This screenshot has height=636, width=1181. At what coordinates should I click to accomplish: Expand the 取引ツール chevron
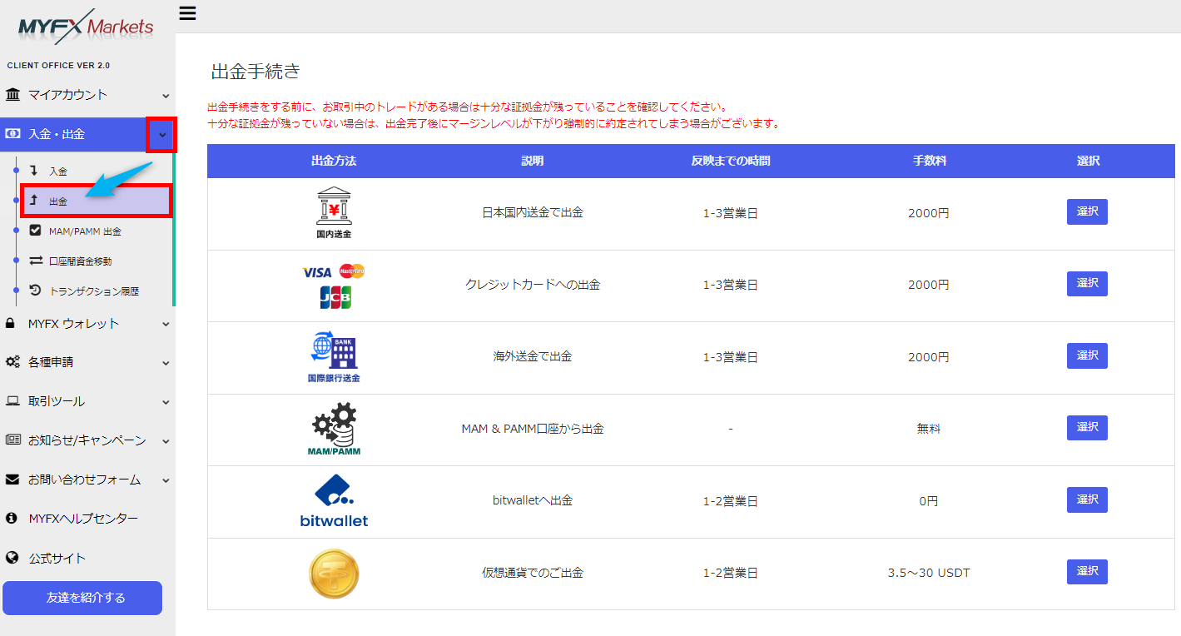coord(166,402)
